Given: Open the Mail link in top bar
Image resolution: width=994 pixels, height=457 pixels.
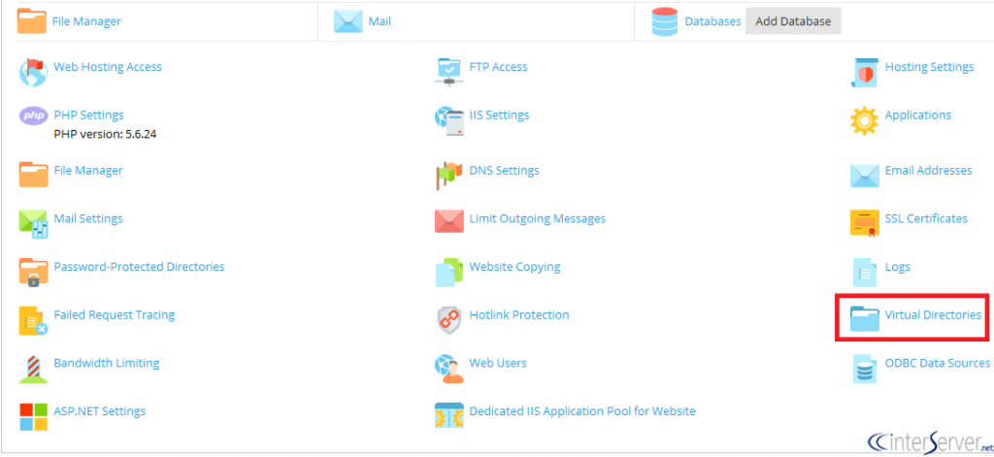Looking at the screenshot, I should 380,21.
